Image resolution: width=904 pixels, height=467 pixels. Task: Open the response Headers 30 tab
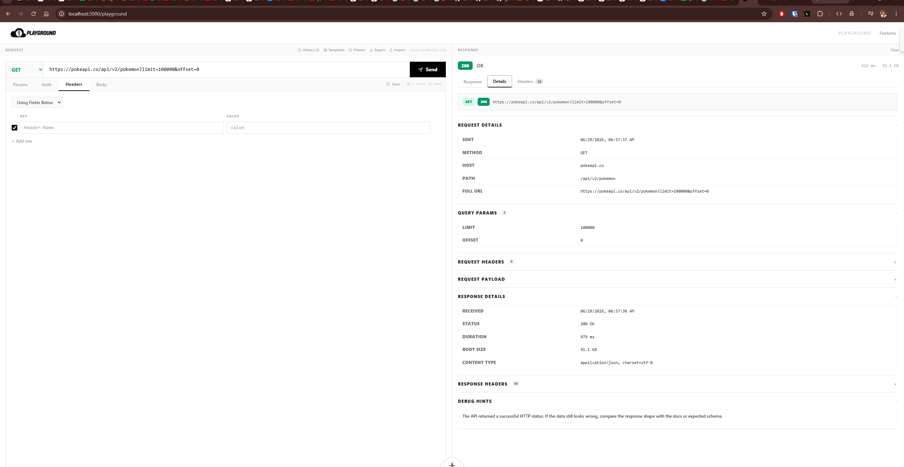pyautogui.click(x=530, y=81)
